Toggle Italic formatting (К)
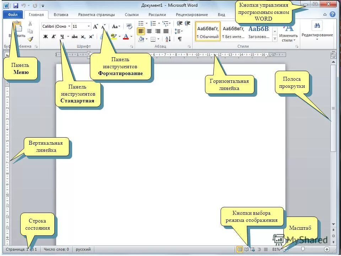 tap(54, 37)
